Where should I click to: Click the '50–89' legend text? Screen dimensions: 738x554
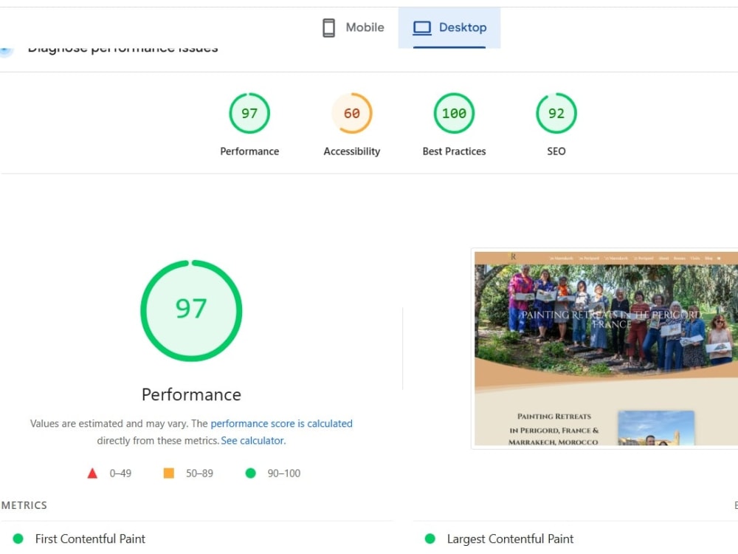[x=199, y=473]
